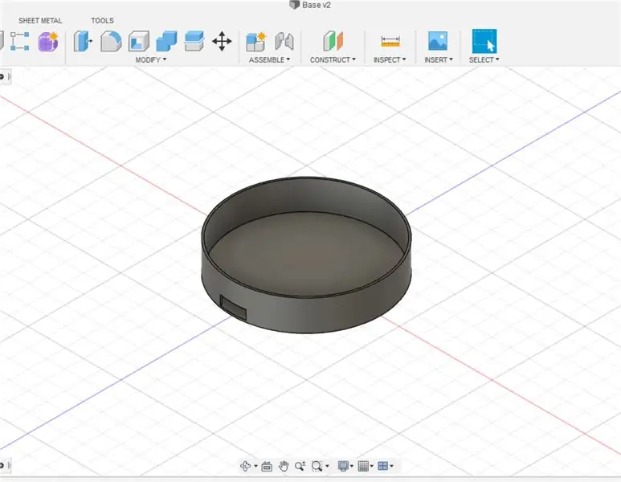621x482 pixels.
Task: Select the Shell tool
Action: (x=139, y=41)
